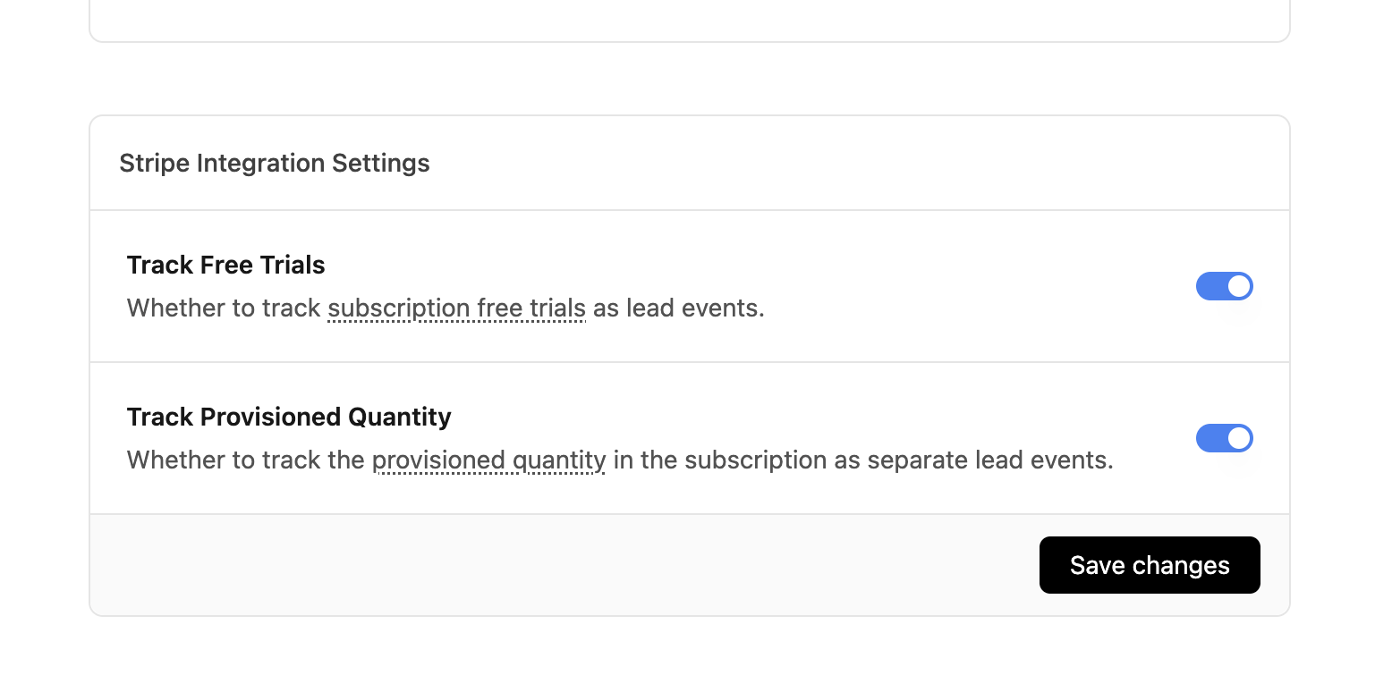Select the Stripe Integration Settings heading
The image size is (1392, 692).
pyautogui.click(x=274, y=163)
